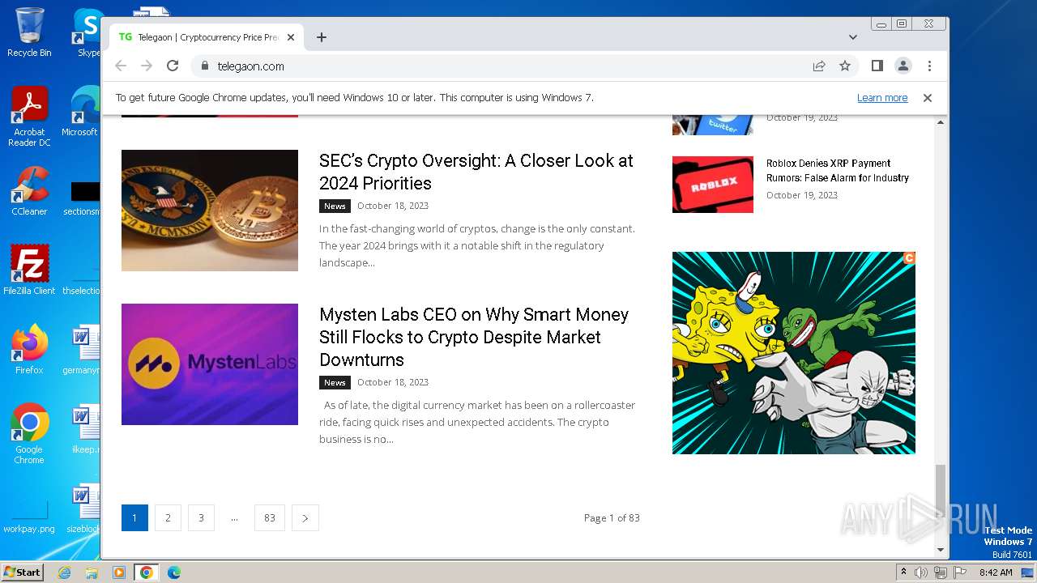Select Google Chrome desktop icon

coord(29,434)
